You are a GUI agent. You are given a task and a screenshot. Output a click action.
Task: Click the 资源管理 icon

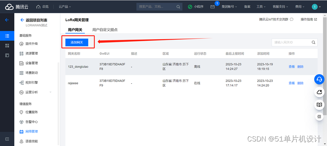click(x=21, y=54)
